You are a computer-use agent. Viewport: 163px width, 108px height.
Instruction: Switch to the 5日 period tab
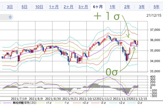click(x=24, y=7)
